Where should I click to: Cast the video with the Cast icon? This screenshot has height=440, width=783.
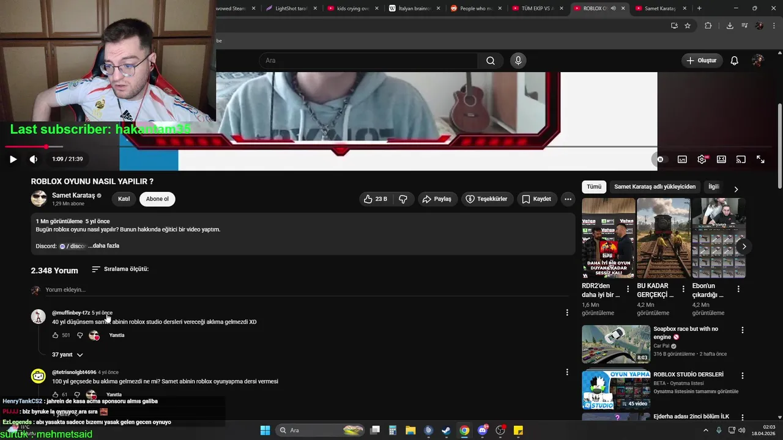(x=741, y=159)
